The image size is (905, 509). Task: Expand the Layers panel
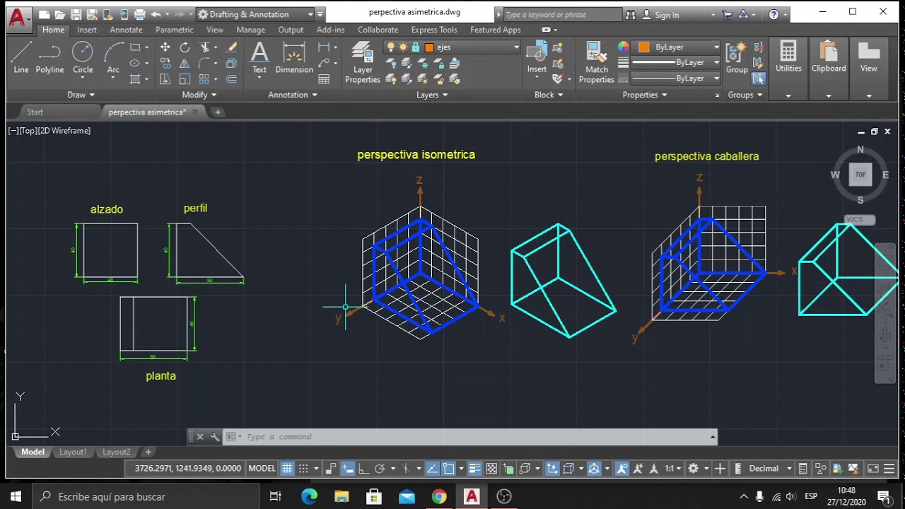(432, 95)
